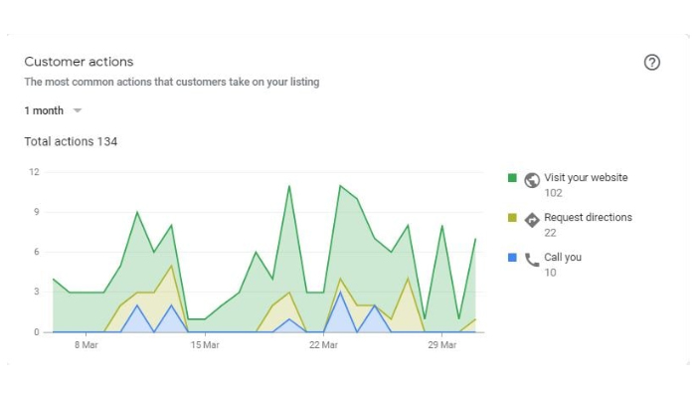Click the Request directions diamond arrow icon
Screen dimensions: 696x398
pyautogui.click(x=532, y=220)
